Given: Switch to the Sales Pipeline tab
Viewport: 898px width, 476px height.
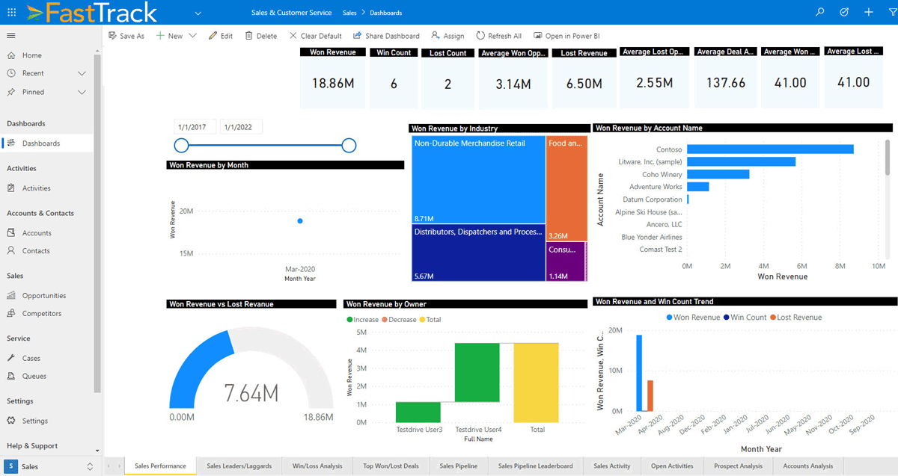Looking at the screenshot, I should point(458,466).
